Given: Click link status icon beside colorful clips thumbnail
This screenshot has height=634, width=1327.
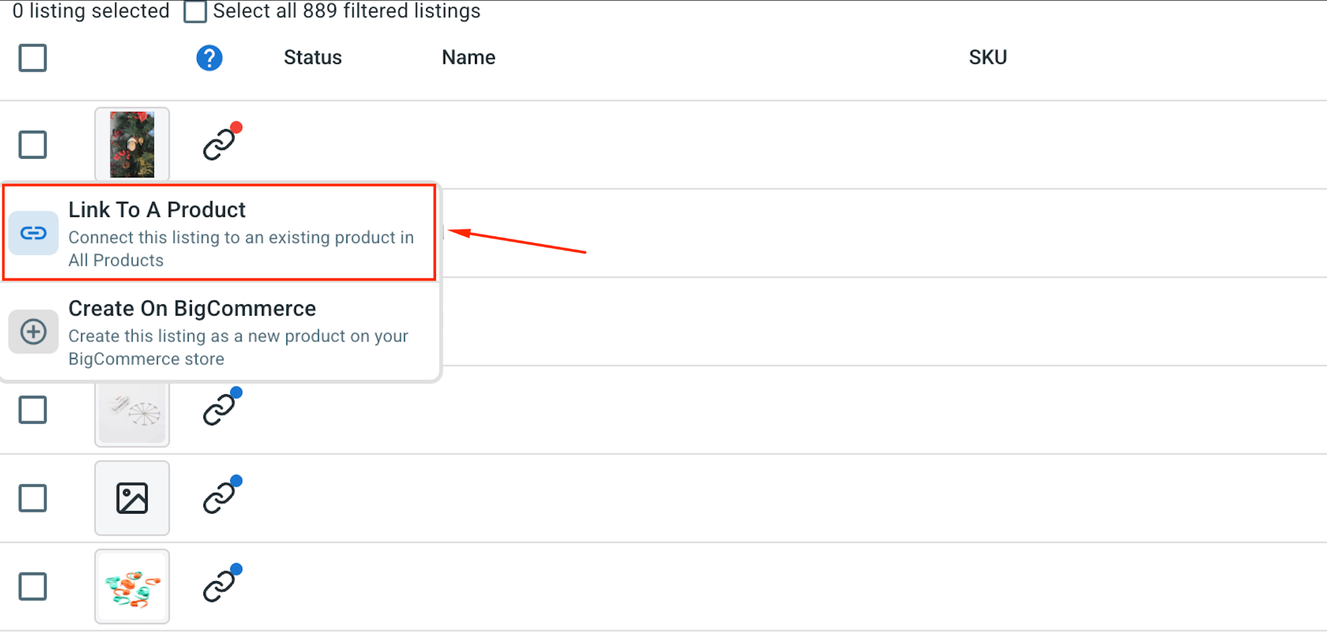Looking at the screenshot, I should point(220,584).
